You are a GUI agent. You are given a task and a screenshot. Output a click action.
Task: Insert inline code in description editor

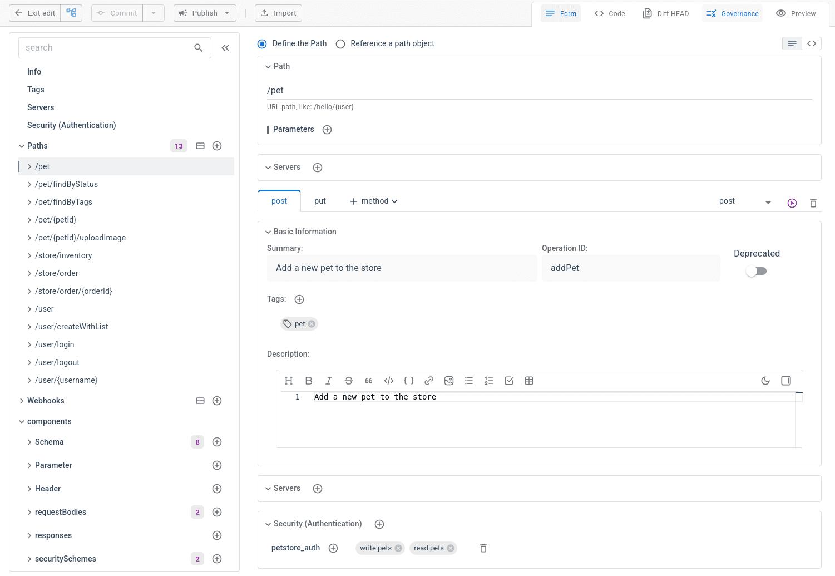389,381
